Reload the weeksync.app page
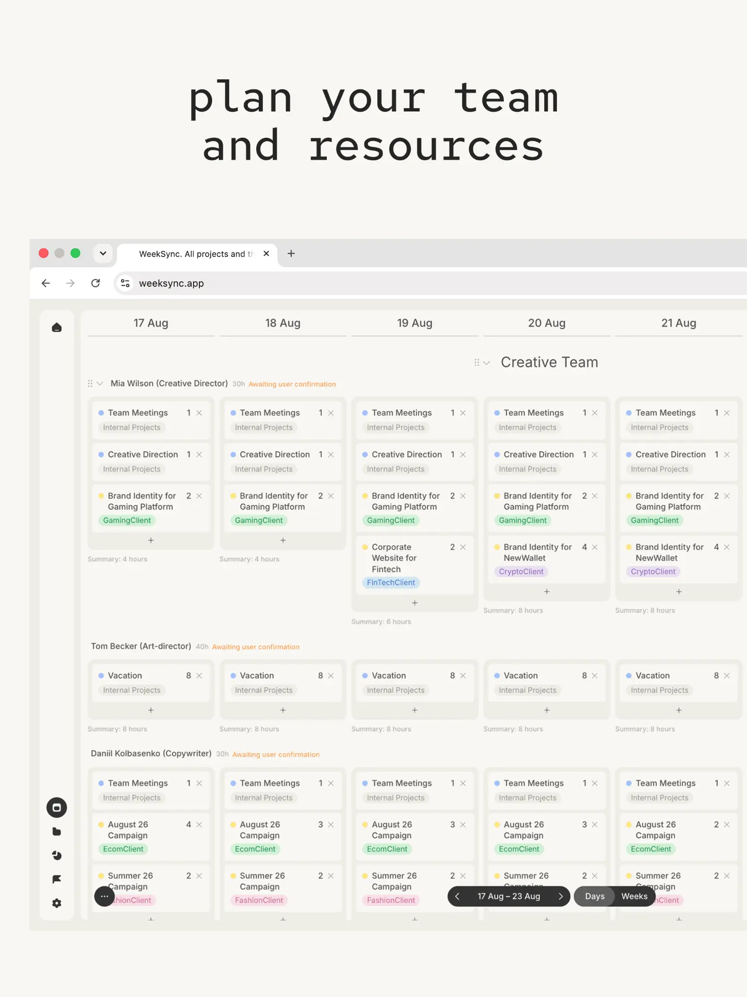Image resolution: width=747 pixels, height=997 pixels. click(95, 283)
